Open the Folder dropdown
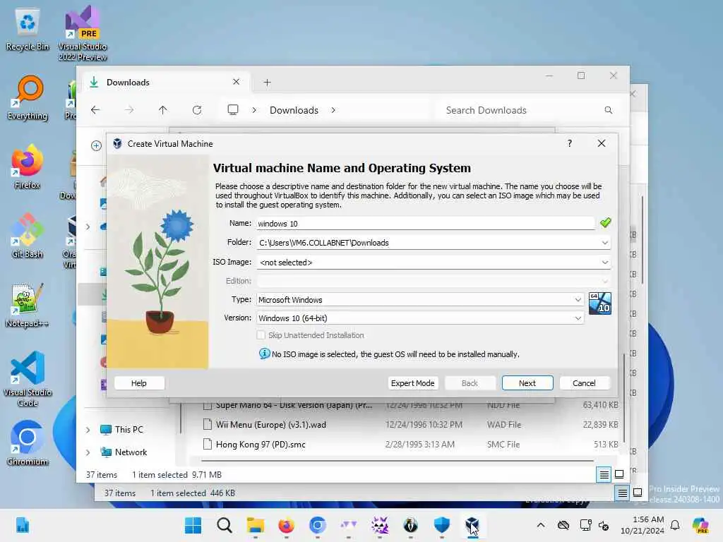Screen dimensions: 723x542 pyautogui.click(x=604, y=243)
